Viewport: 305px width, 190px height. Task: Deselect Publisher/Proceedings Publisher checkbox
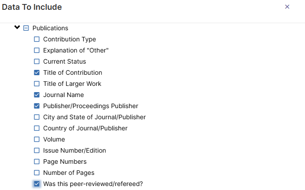coord(37,106)
